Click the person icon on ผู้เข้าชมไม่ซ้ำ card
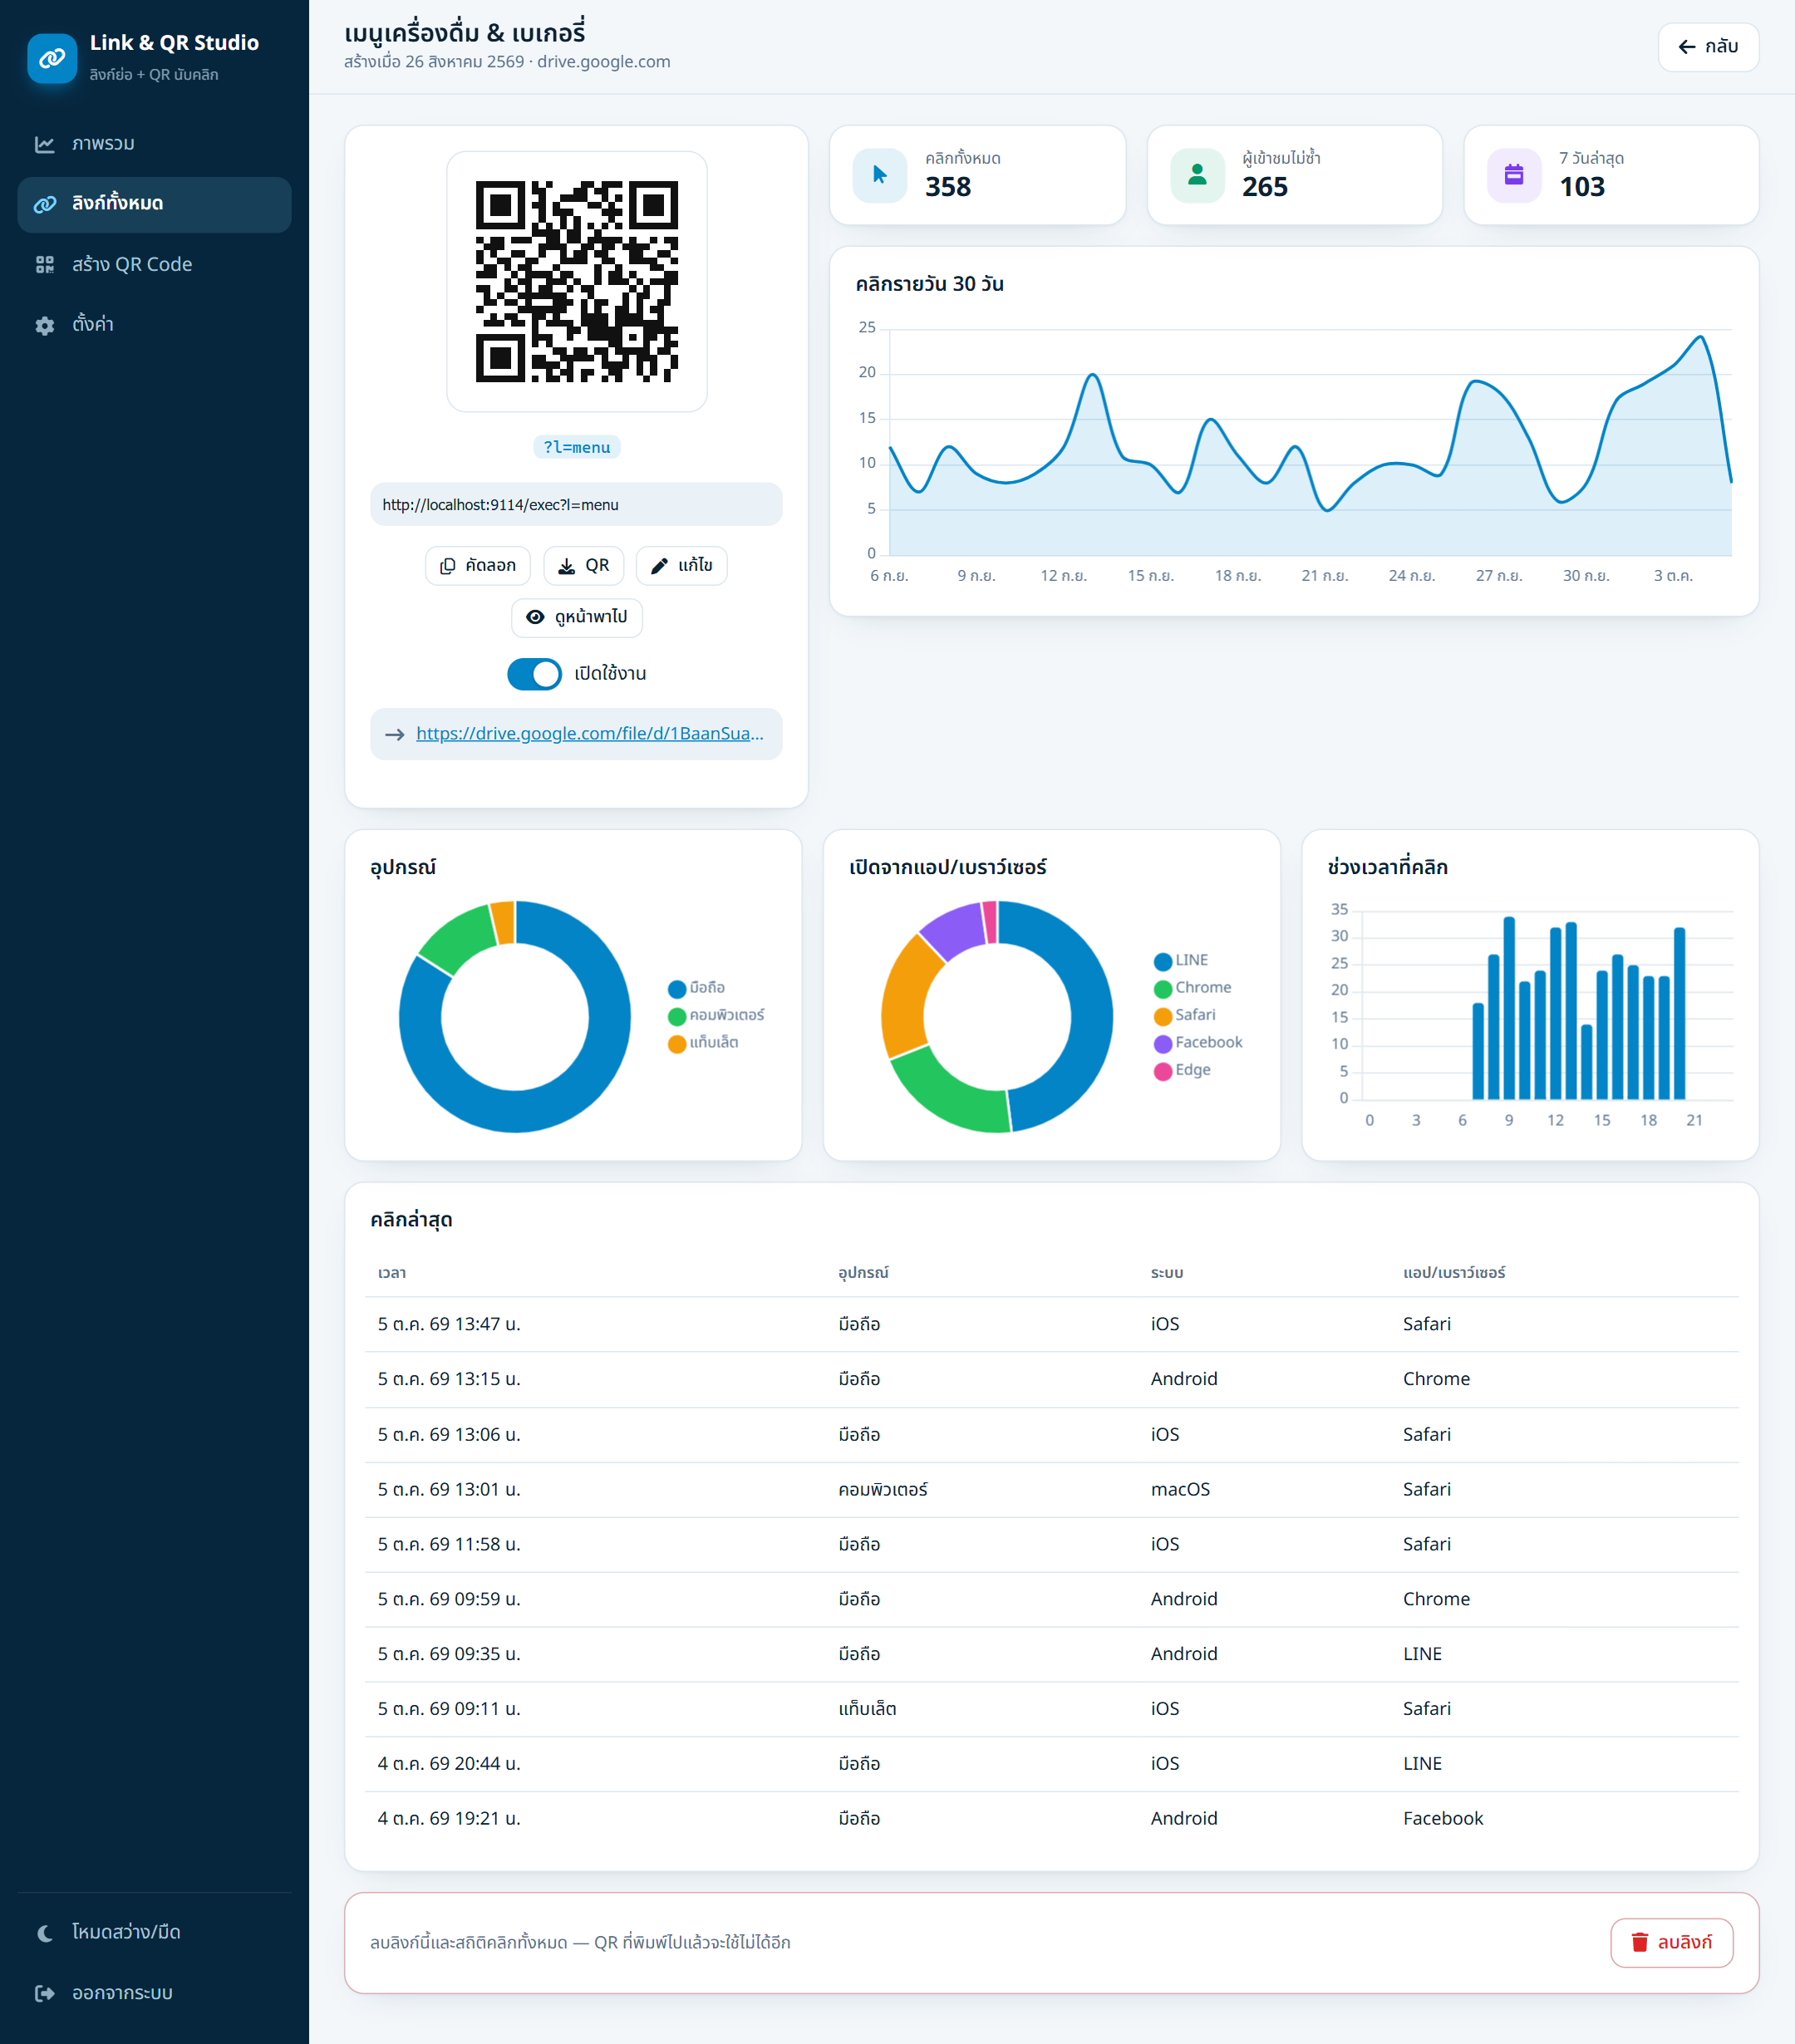Image resolution: width=1795 pixels, height=2044 pixels. [x=1197, y=175]
